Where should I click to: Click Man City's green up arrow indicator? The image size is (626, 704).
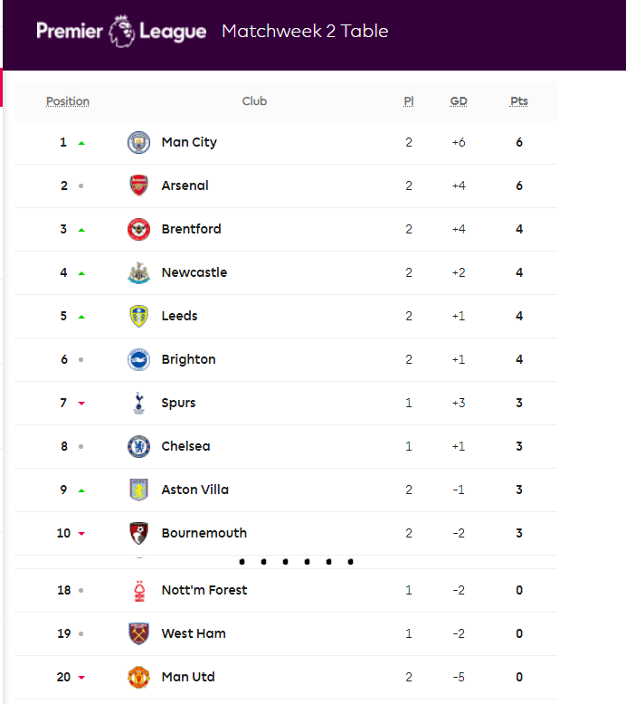tap(81, 143)
